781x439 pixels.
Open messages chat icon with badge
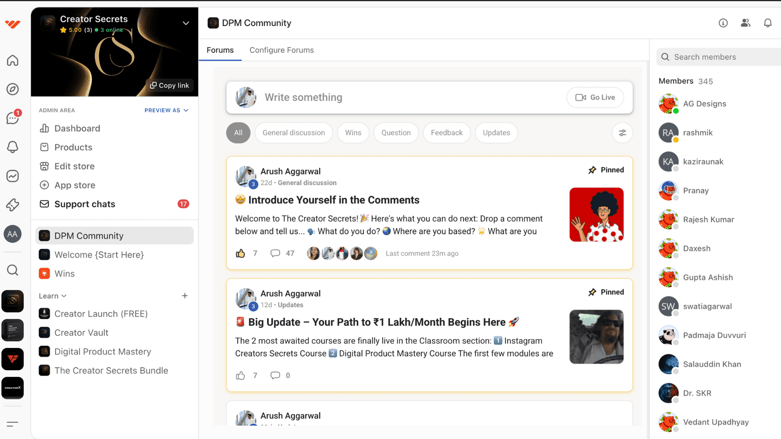13,118
